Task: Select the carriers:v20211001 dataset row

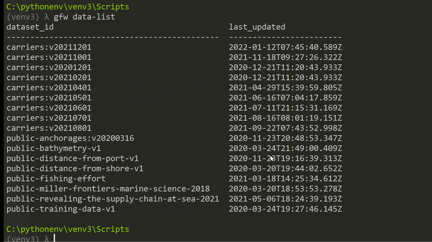Action: pyautogui.click(x=49, y=57)
